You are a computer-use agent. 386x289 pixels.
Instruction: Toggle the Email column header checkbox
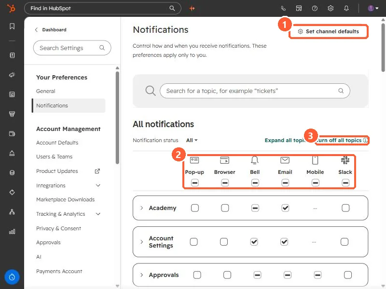click(285, 183)
